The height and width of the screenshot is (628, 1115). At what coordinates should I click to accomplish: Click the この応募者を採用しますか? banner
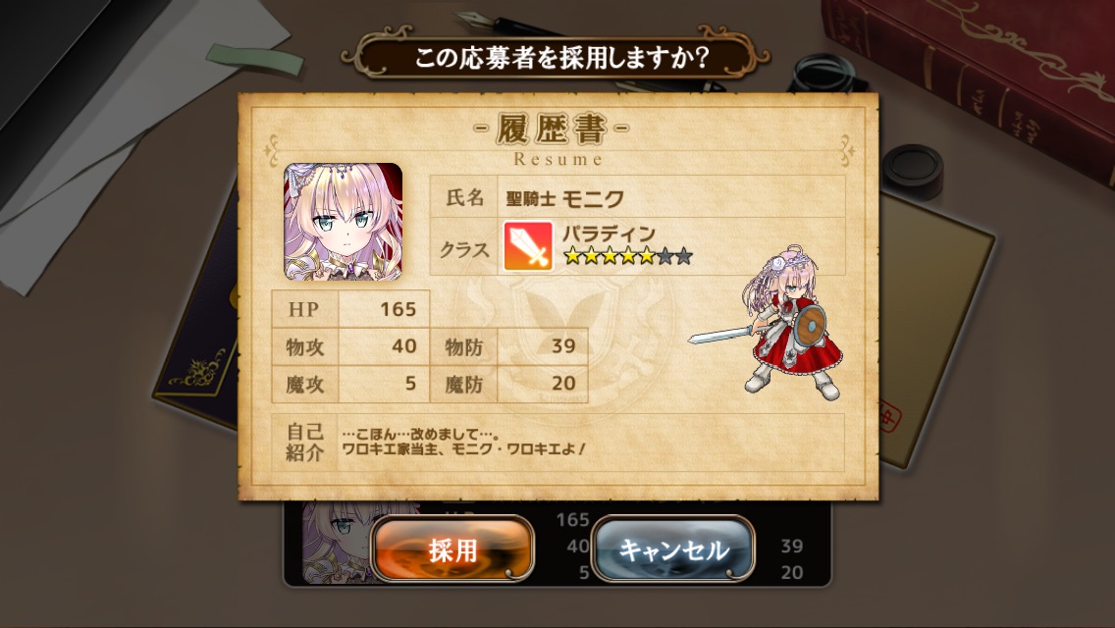point(556,57)
